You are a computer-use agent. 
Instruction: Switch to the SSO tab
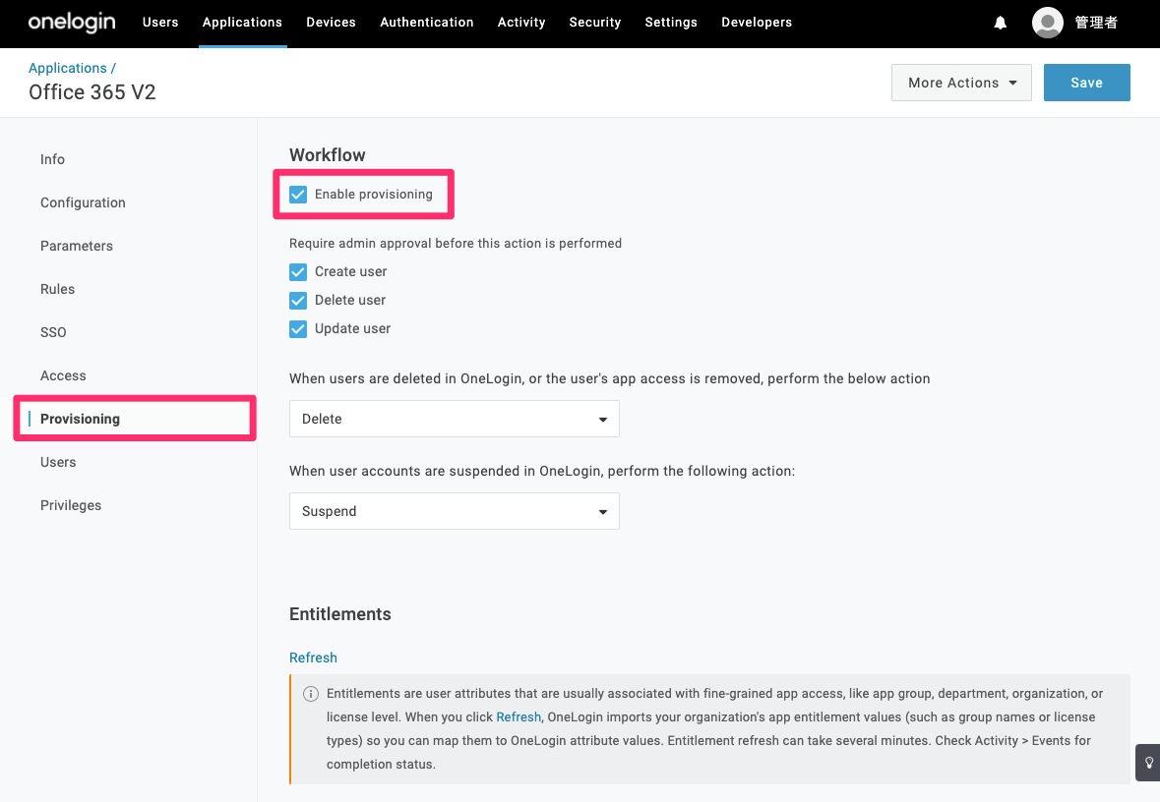[x=53, y=332]
